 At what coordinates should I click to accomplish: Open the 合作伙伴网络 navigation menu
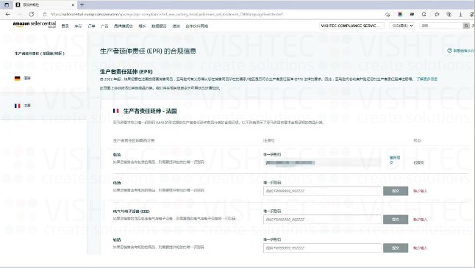[196, 26]
